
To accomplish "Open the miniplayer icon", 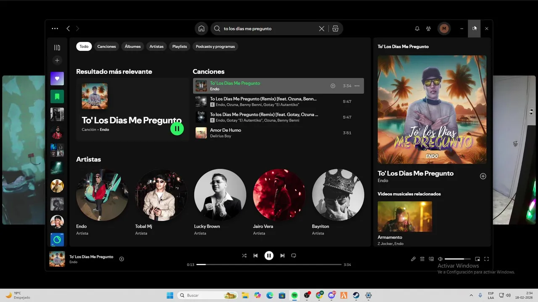I will pyautogui.click(x=477, y=259).
